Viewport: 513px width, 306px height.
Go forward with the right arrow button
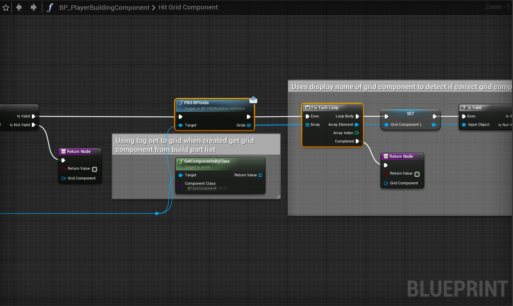click(34, 7)
